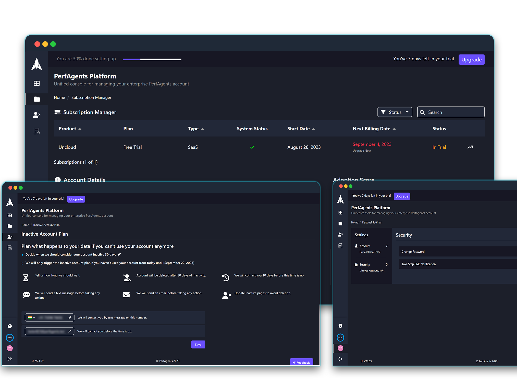517x387 pixels.
Task: Expand the Security settings chevron
Action: [387, 265]
